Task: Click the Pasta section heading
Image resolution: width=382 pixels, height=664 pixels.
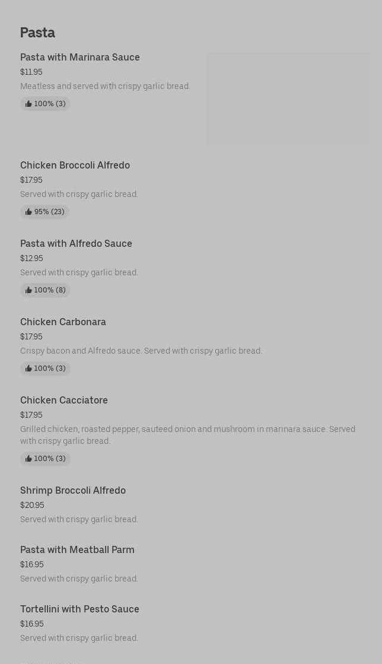Action: tap(37, 33)
